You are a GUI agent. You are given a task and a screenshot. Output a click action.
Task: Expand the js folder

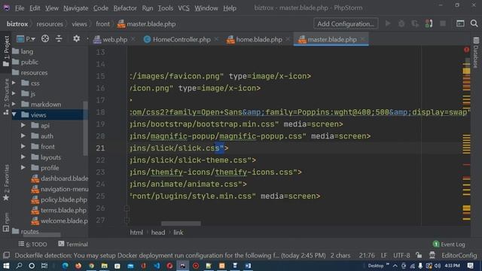[14, 93]
